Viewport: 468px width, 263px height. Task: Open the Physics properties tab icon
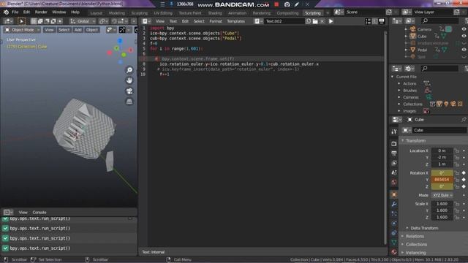point(394,224)
